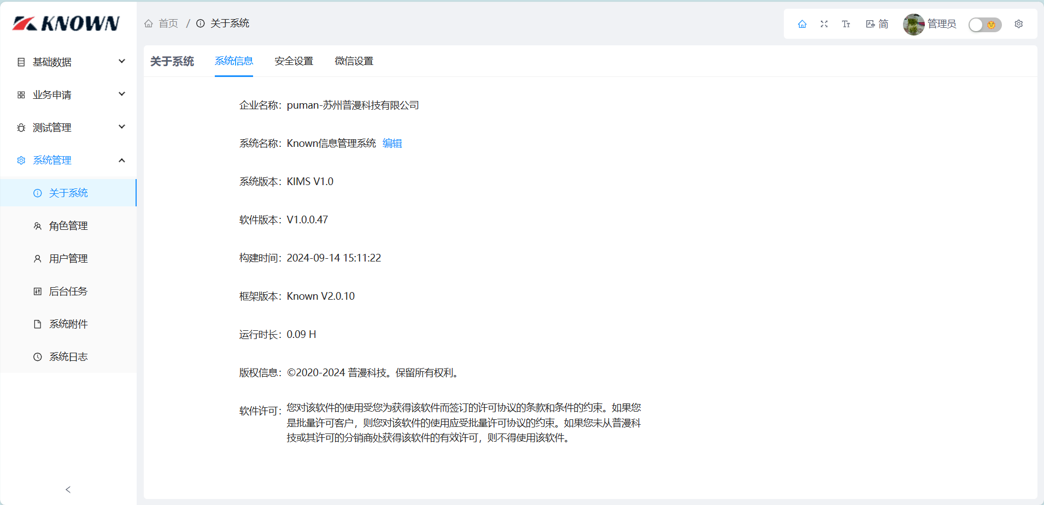Open 用户管理 in the sidebar

point(68,258)
